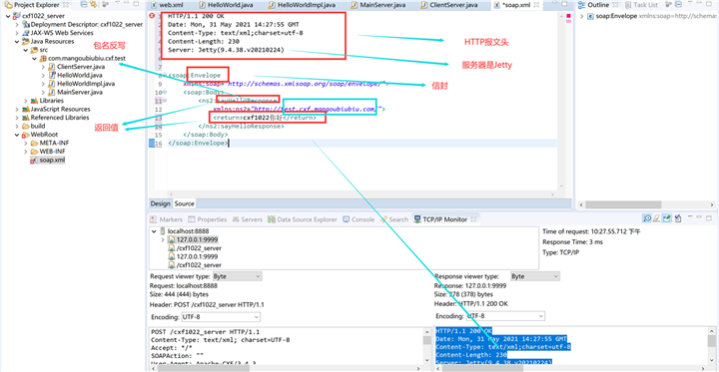719x372 pixels.
Task: Switch to ClientServer.java editor tab
Action: tap(448, 5)
